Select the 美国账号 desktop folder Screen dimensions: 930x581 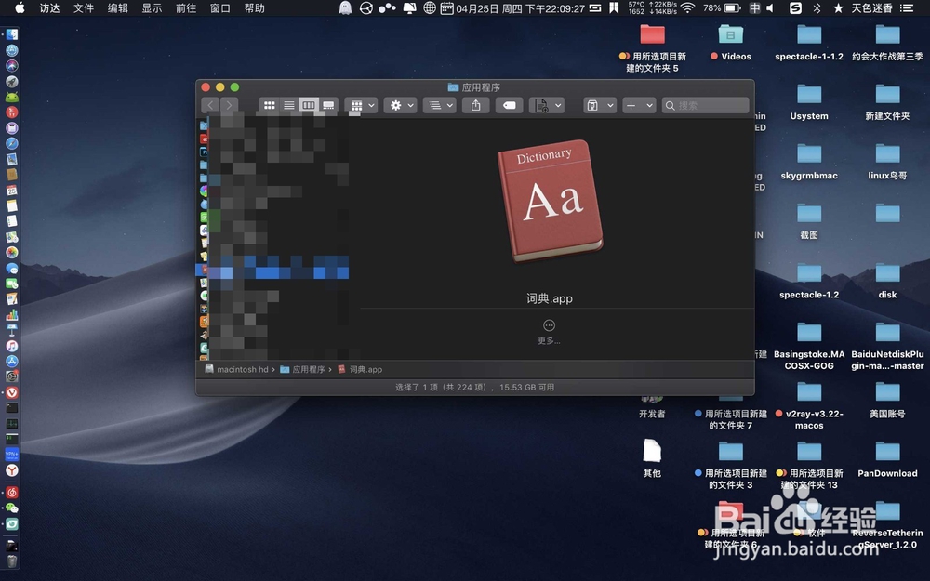click(887, 400)
